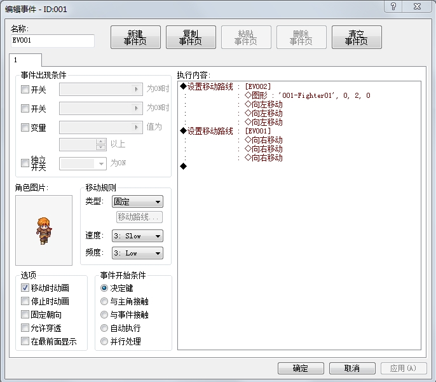Close the 编辑事件 dialog
The width and height of the screenshot is (436, 382).
pyautogui.click(x=417, y=6)
